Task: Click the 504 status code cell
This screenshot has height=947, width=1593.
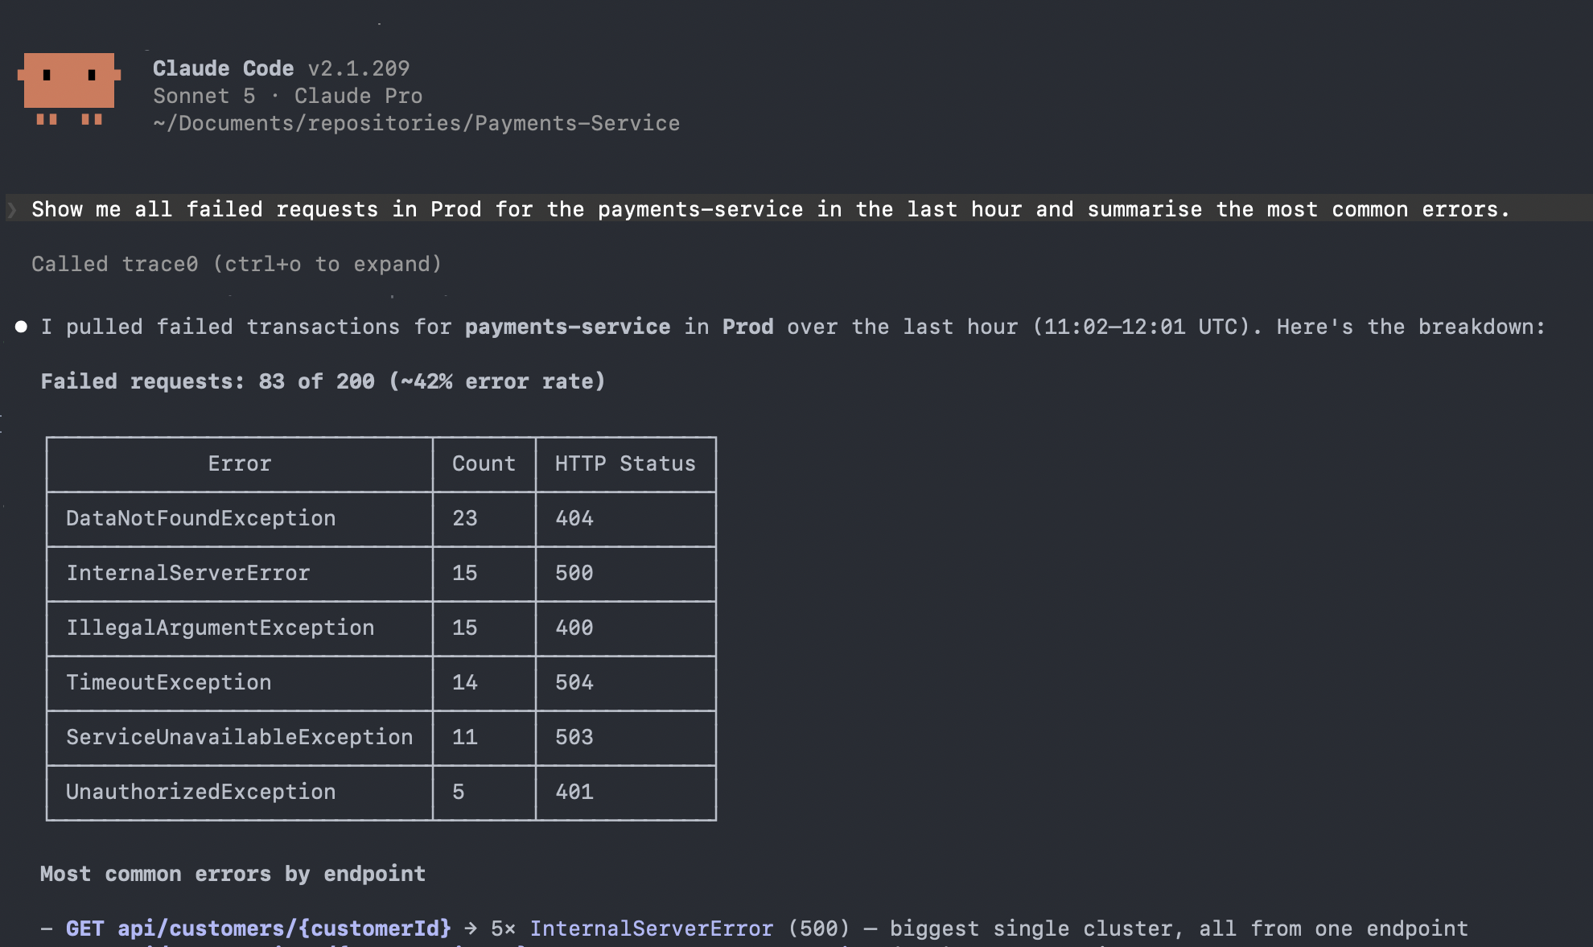Action: (625, 683)
